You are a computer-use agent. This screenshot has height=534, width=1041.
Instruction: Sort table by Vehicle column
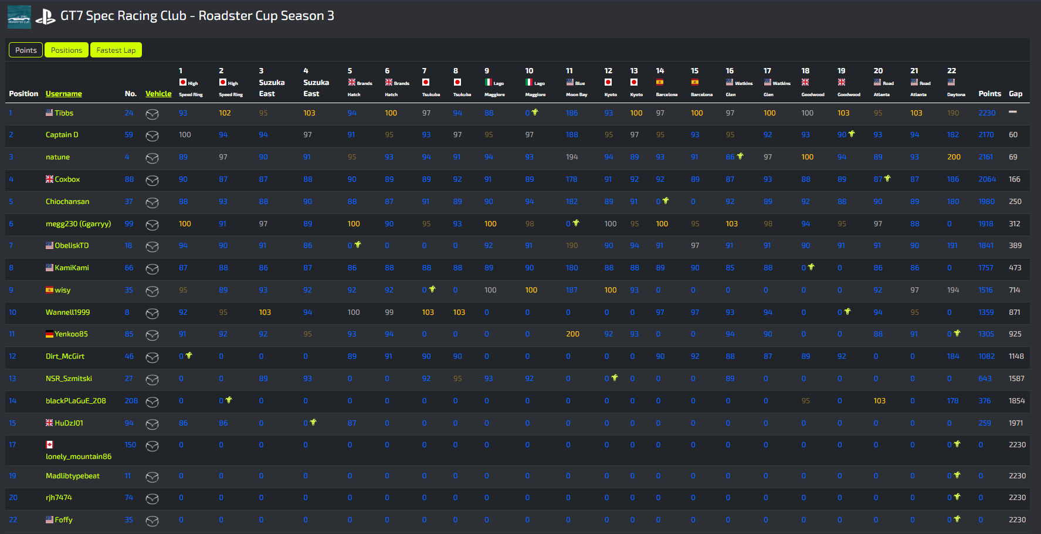point(158,94)
